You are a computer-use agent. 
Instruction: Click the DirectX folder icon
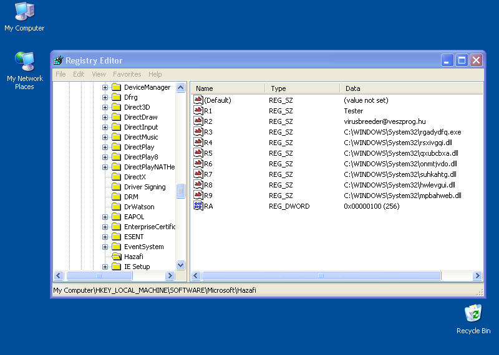coord(117,177)
